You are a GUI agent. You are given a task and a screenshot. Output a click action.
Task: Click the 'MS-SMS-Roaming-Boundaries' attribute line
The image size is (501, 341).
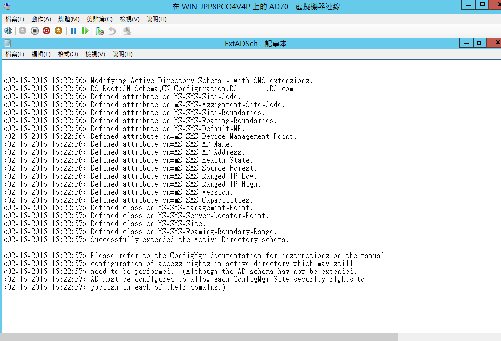pyautogui.click(x=140, y=121)
